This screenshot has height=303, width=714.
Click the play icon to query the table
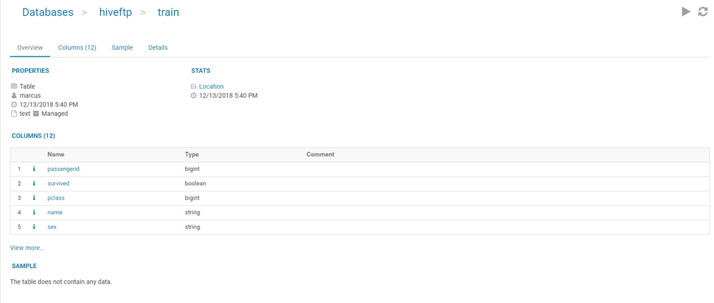(x=686, y=12)
